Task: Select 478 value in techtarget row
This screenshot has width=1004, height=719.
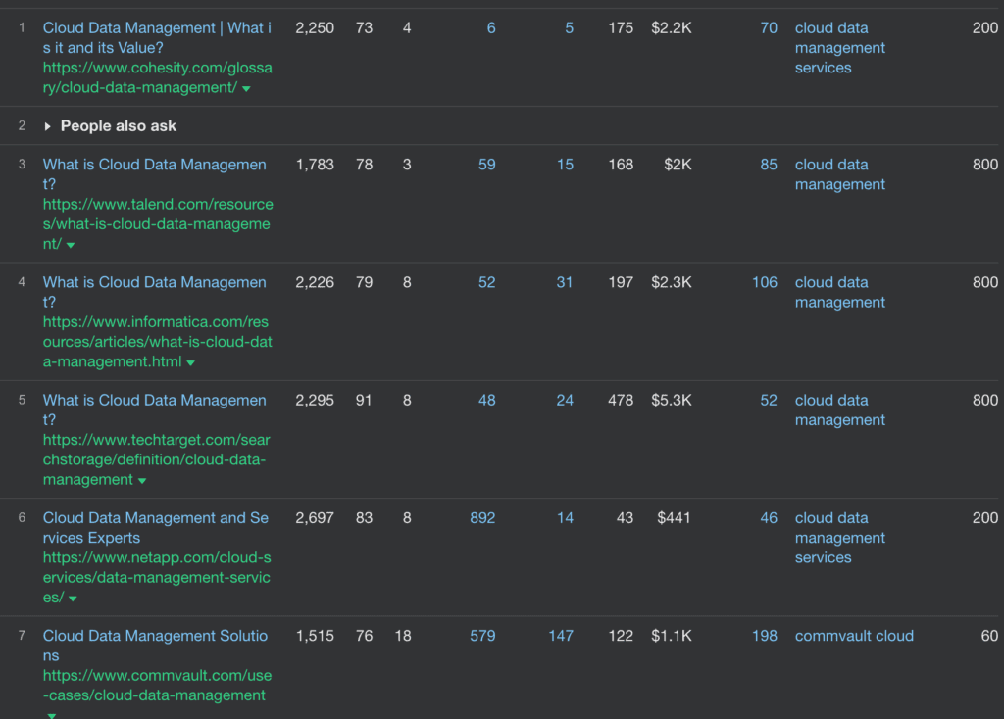Action: (x=621, y=400)
